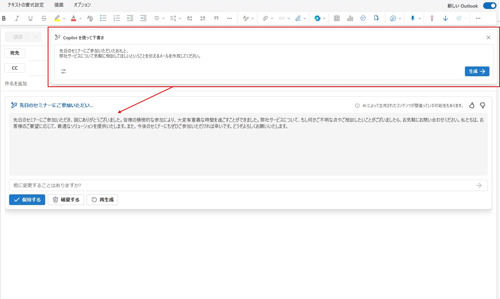
Task: Start dictation with microphone icon
Action: (x=413, y=18)
